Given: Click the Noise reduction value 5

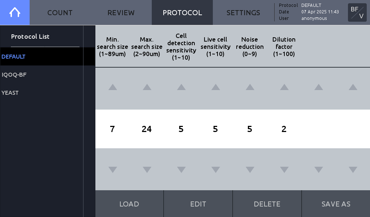Looking at the screenshot, I should pyautogui.click(x=250, y=129).
